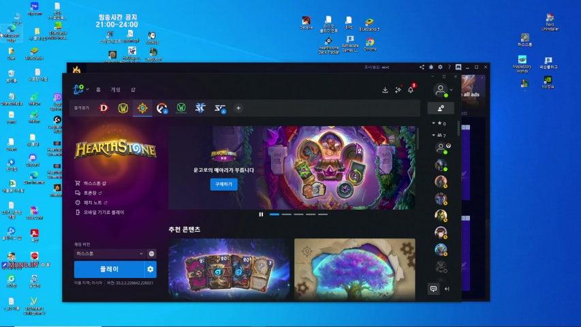Open the Chrome desktop shortcut
The image size is (581, 327).
370,44
